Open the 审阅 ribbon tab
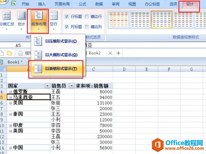This screenshot has width=206, height=154. pos(116,4)
